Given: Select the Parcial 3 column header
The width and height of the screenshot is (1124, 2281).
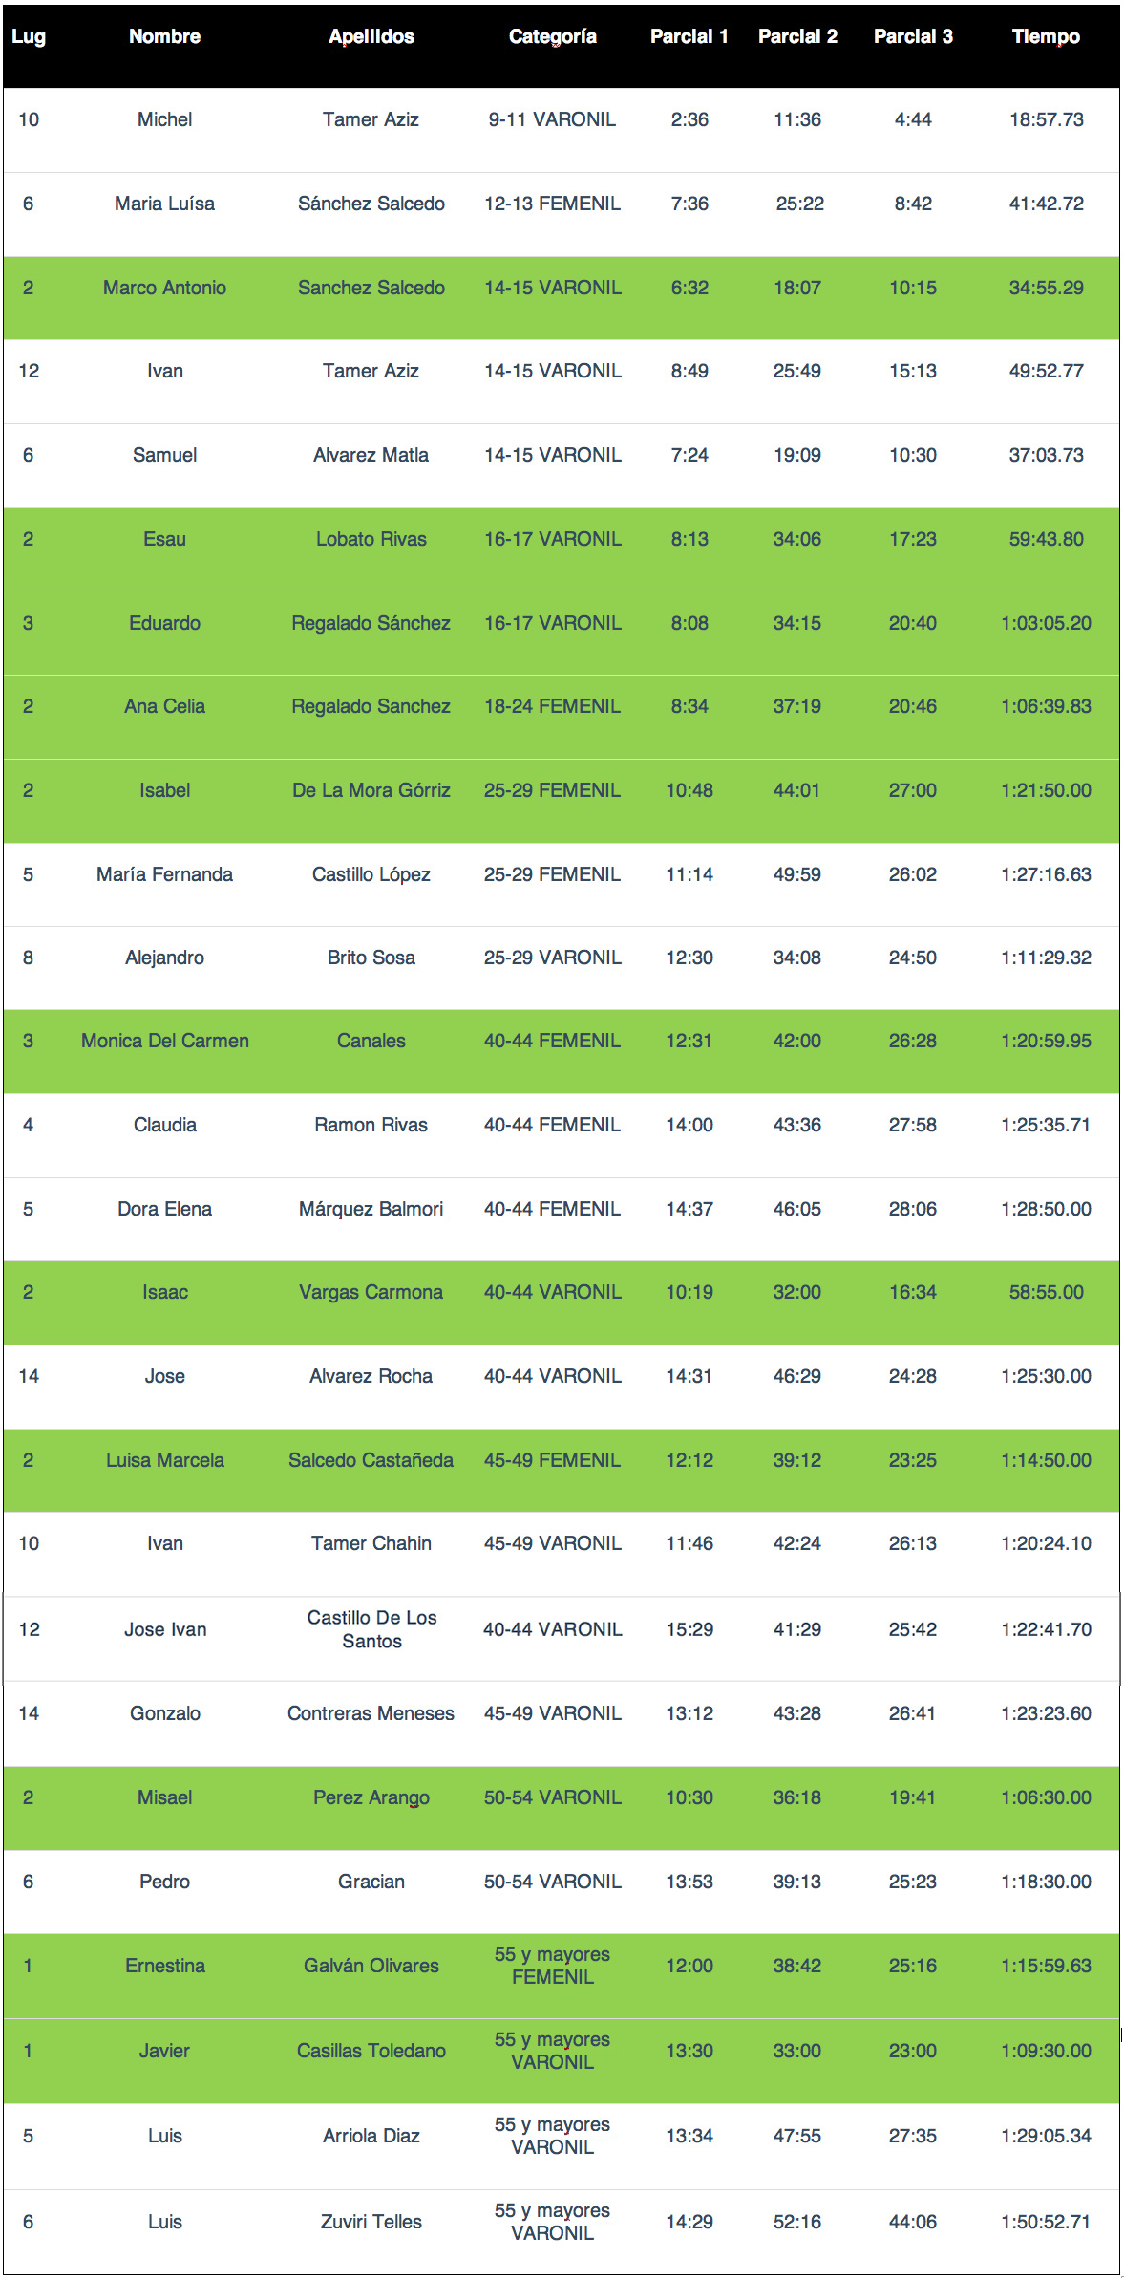Looking at the screenshot, I should point(913,37).
